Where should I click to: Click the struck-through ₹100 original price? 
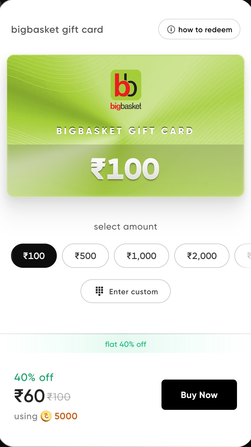[59, 397]
